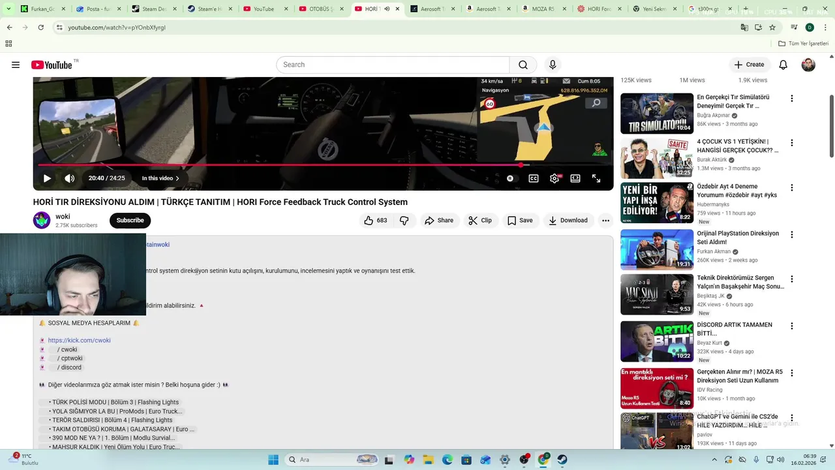Open YouTube notifications bell
This screenshot has width=835, height=470.
click(x=783, y=65)
